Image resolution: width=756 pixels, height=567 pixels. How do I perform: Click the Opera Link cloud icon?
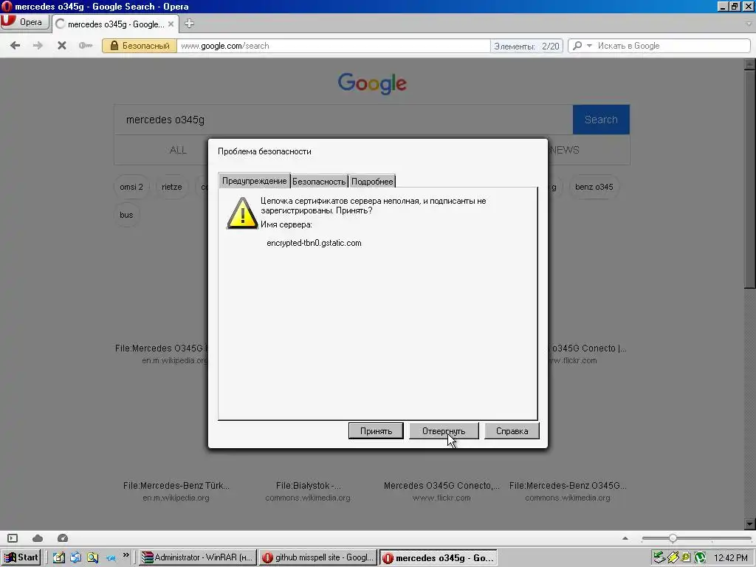click(x=38, y=538)
